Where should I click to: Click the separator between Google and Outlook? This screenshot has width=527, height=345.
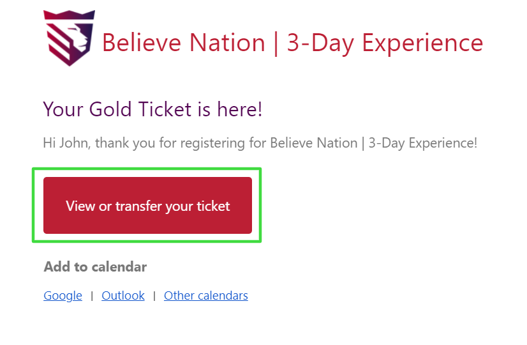pos(92,296)
